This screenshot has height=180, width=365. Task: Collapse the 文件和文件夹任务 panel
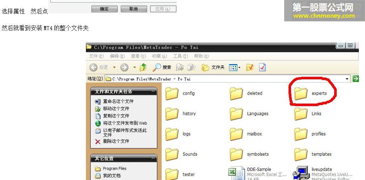point(153,92)
